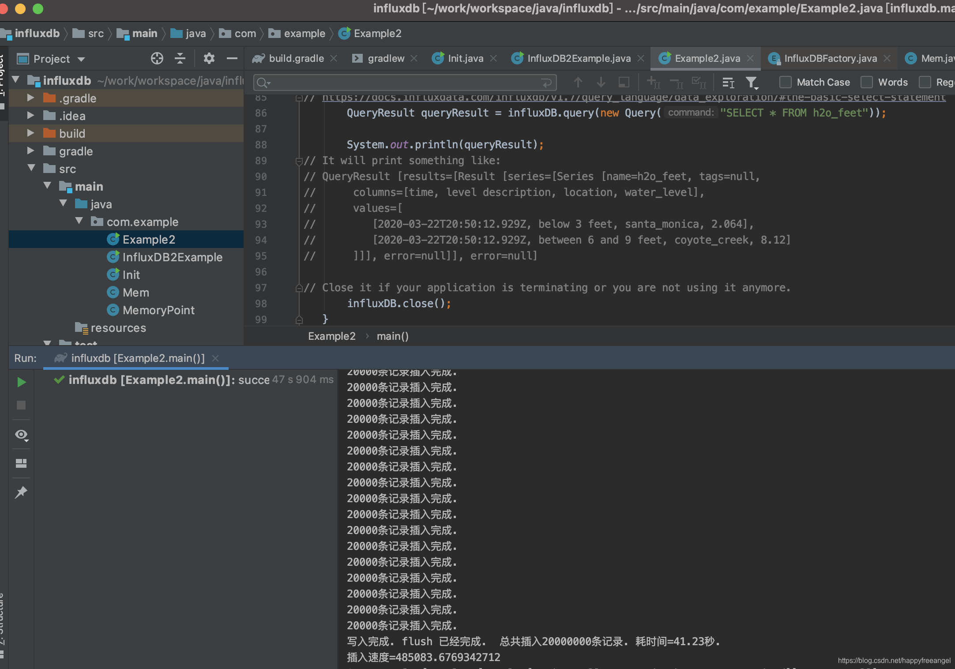Collapse the java source folder
The height and width of the screenshot is (669, 955).
coord(63,203)
